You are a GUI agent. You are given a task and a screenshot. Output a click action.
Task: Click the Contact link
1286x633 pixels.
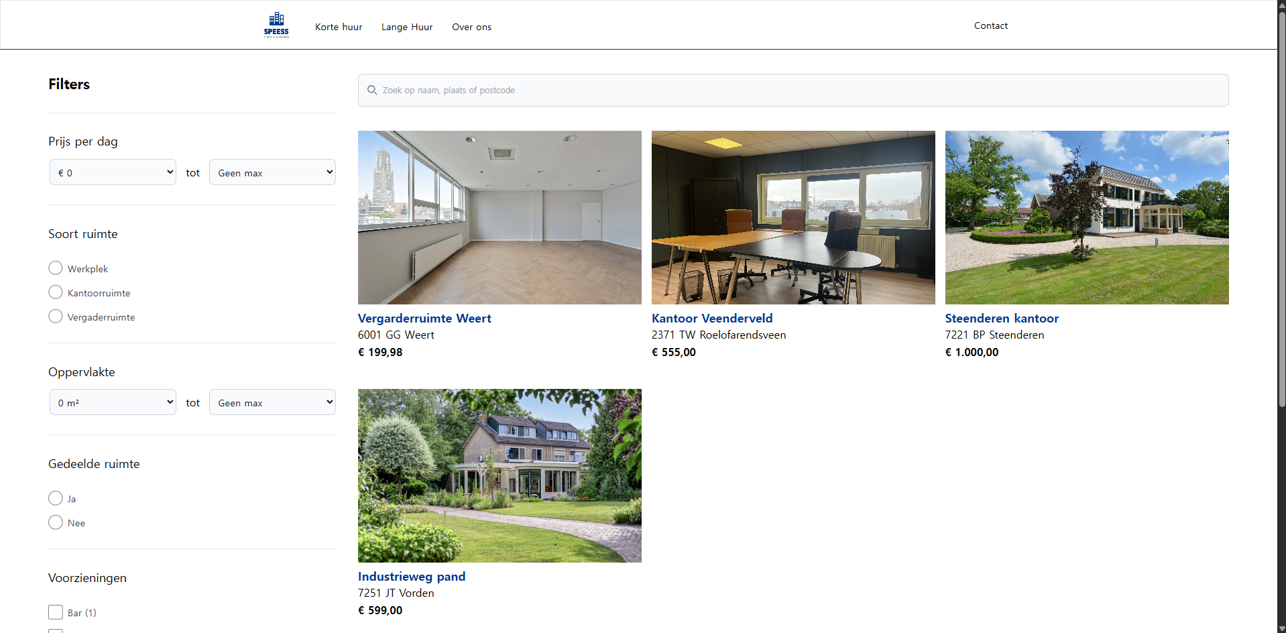coord(990,25)
